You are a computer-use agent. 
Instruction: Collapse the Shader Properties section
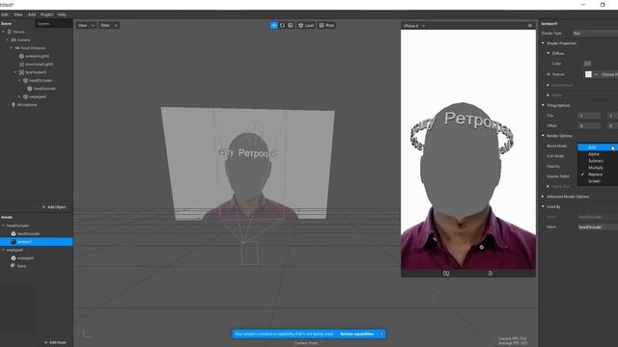pyautogui.click(x=543, y=43)
